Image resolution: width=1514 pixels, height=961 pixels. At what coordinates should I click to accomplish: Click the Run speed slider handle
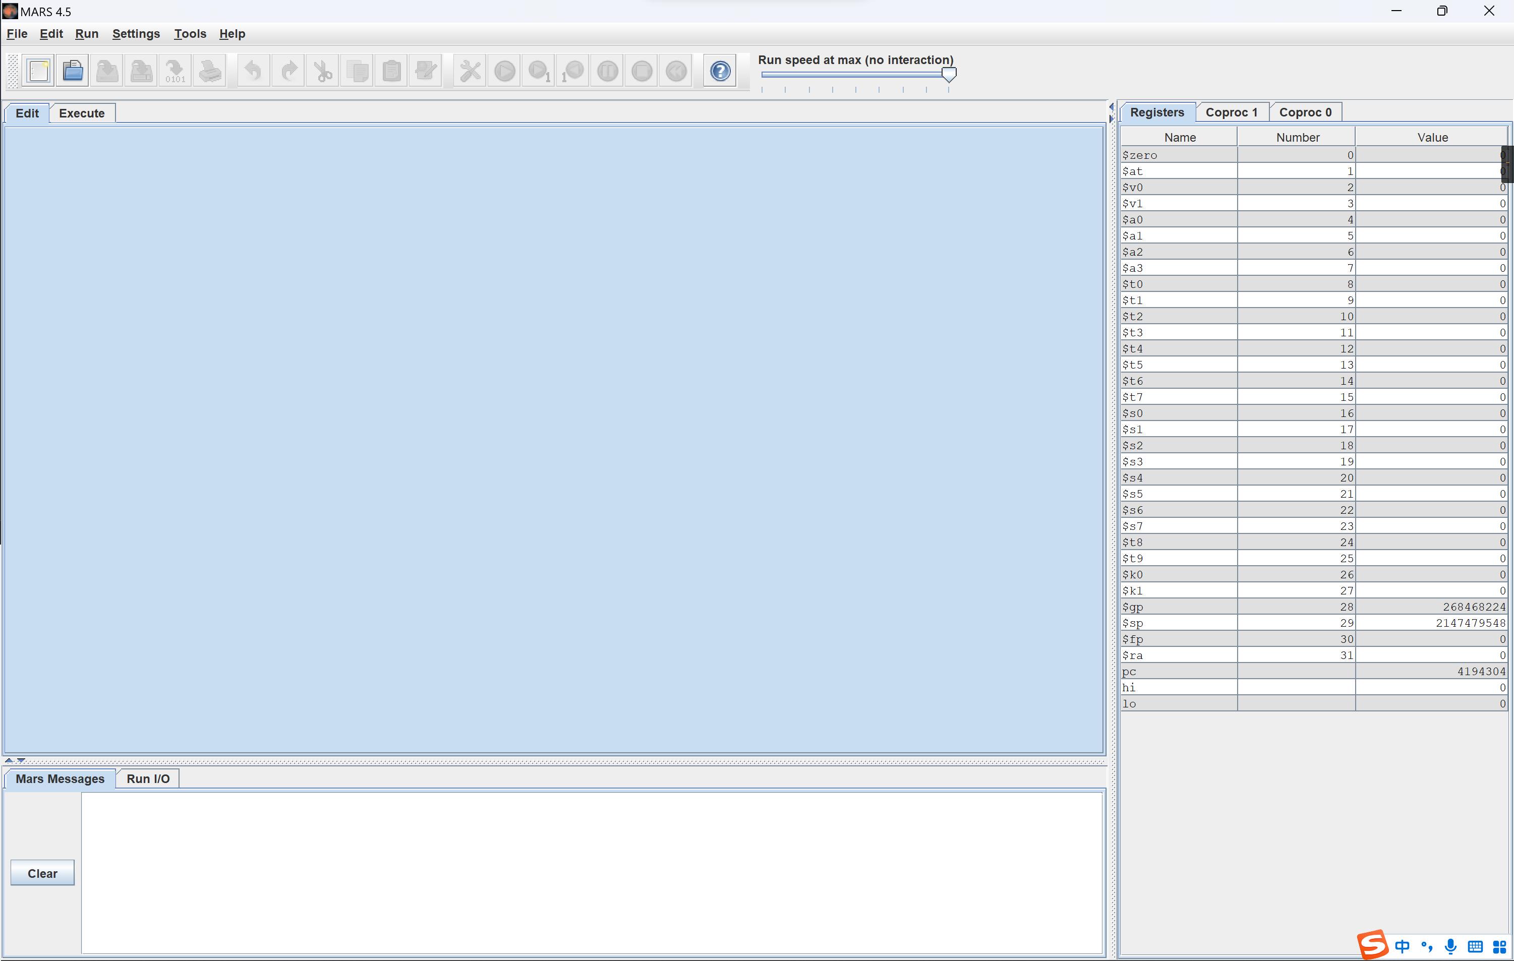[949, 75]
